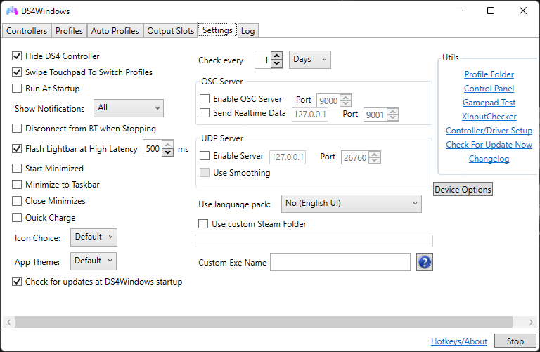This screenshot has width=540, height=352.
Task: Toggle Flash Lightbar at High Latency
Action: pyautogui.click(x=17, y=149)
